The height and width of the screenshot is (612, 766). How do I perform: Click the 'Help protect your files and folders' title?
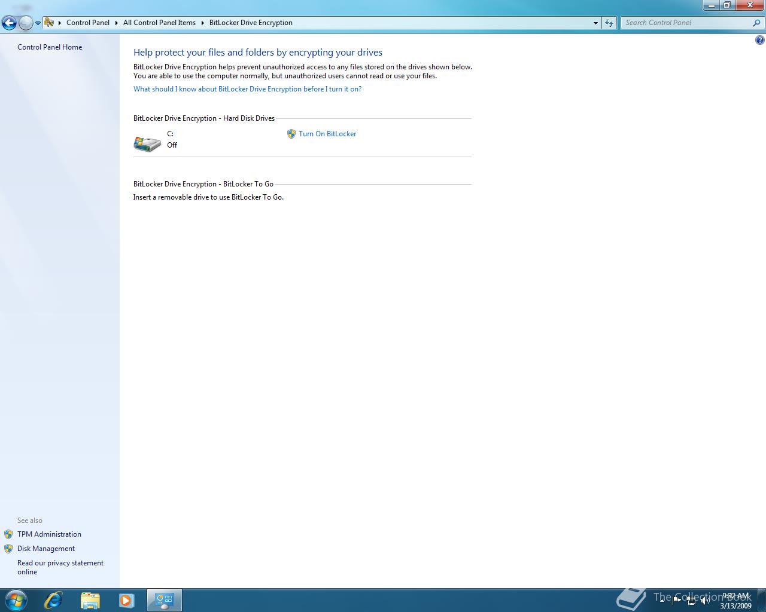click(x=258, y=53)
